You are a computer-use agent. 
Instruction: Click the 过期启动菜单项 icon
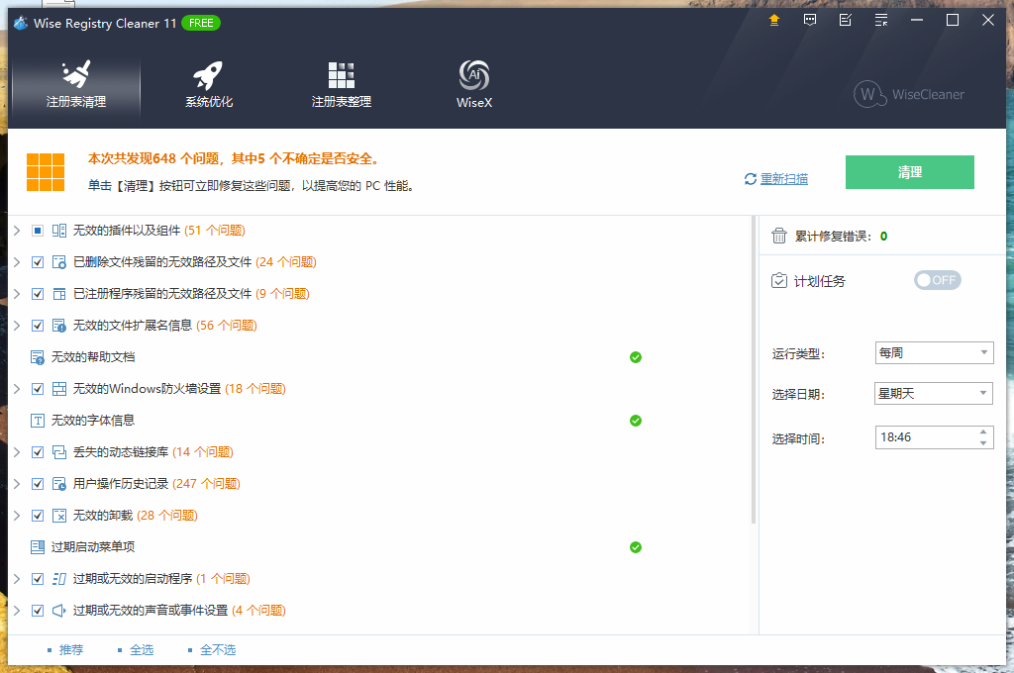pos(38,547)
